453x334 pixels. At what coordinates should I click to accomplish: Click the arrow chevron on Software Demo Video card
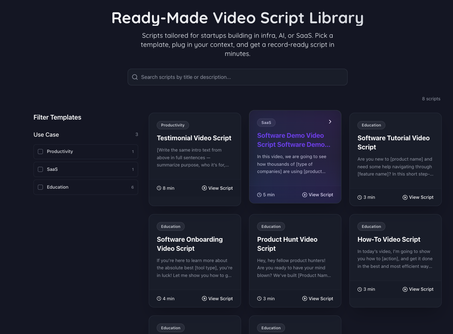point(330,122)
